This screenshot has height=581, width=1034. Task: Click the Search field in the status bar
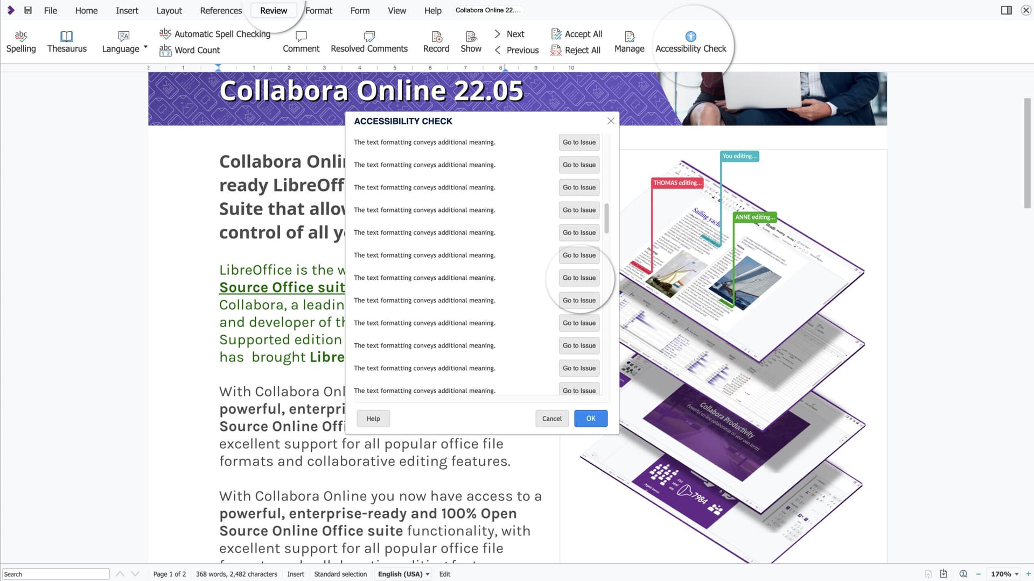[56, 574]
